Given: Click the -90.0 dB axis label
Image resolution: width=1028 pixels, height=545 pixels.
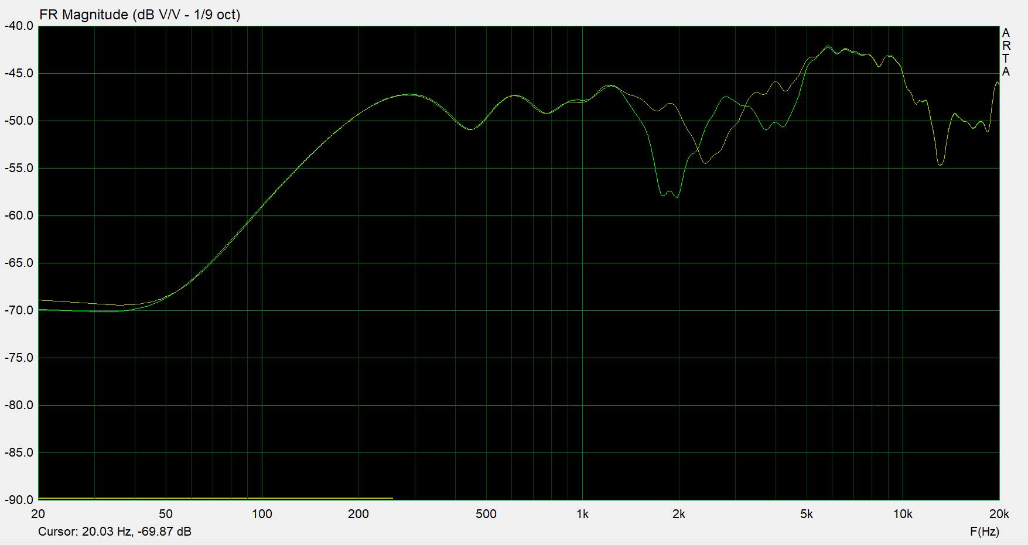Looking at the screenshot, I should tap(19, 500).
